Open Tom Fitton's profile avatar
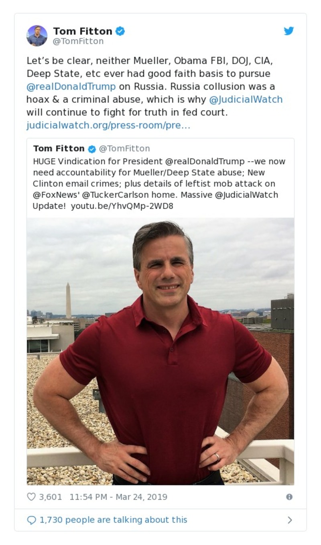Viewport: 321px width, 545px height. [x=37, y=36]
